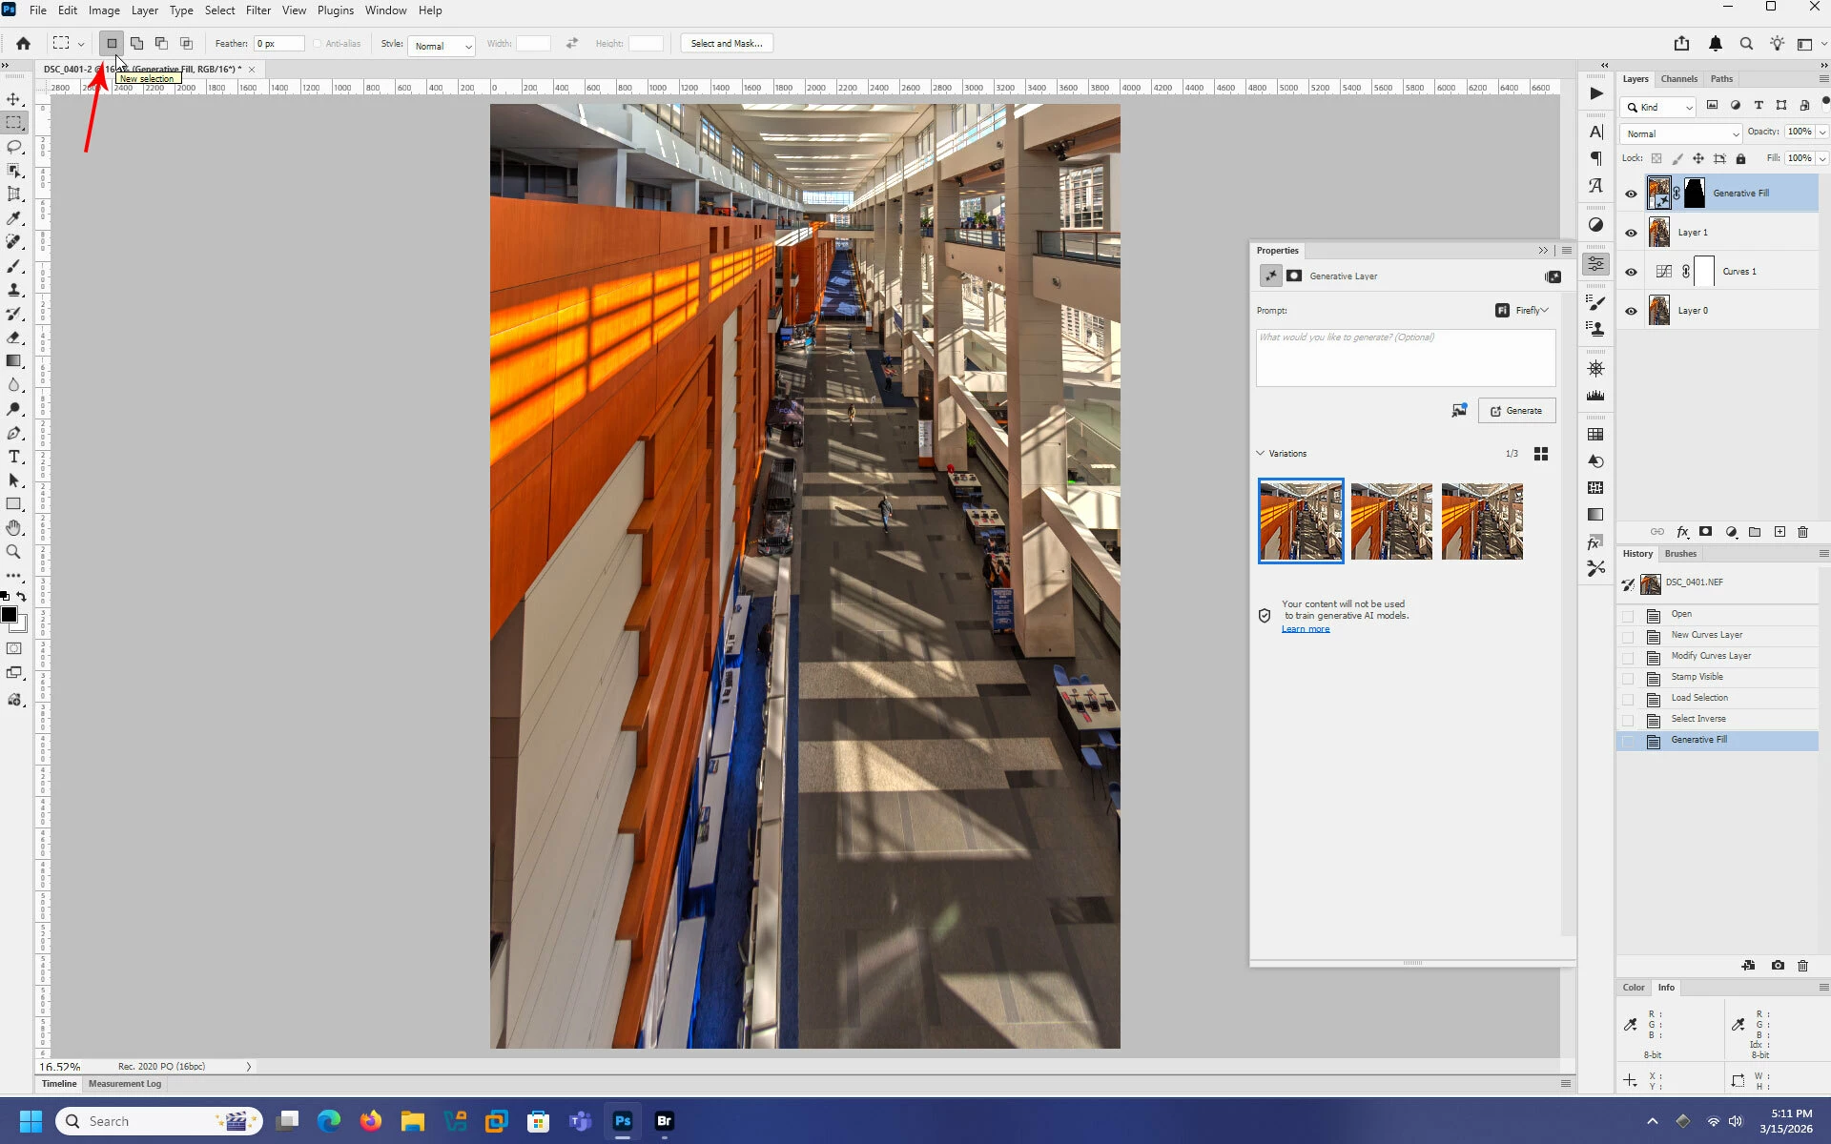Hide Layer 0 with eye icon
The width and height of the screenshot is (1831, 1144).
pos(1631,311)
